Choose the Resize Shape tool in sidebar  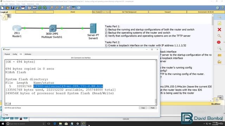coord(219,49)
